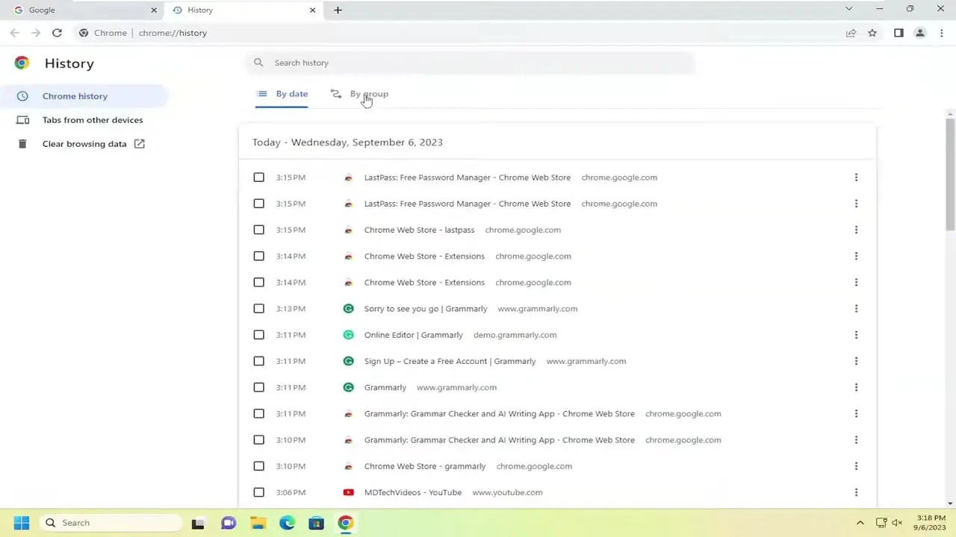This screenshot has height=537, width=956.
Task: Open actions menu for Chrome Web Store - lastpass
Action: pyautogui.click(x=856, y=230)
